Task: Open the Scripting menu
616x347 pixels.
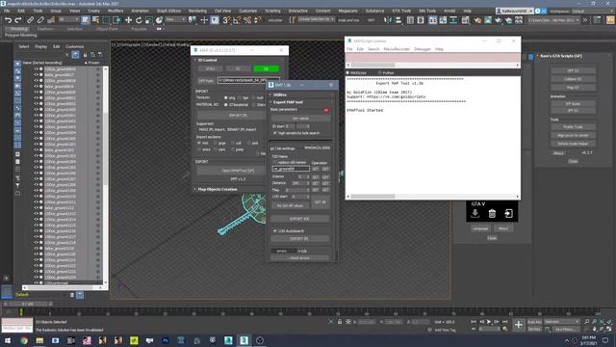Action: click(272, 11)
